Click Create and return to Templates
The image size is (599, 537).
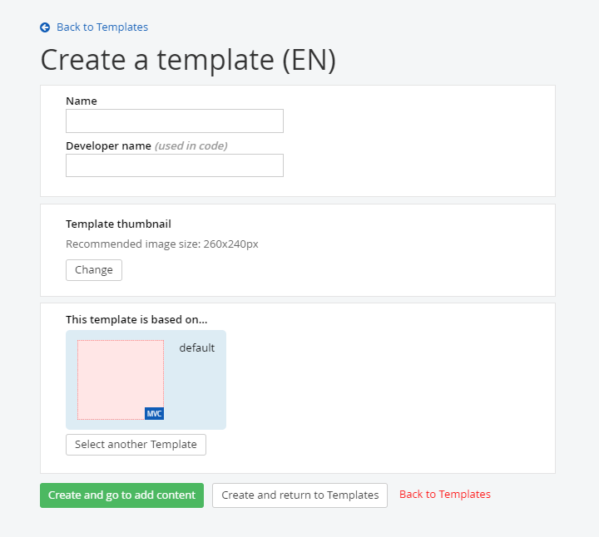point(299,495)
